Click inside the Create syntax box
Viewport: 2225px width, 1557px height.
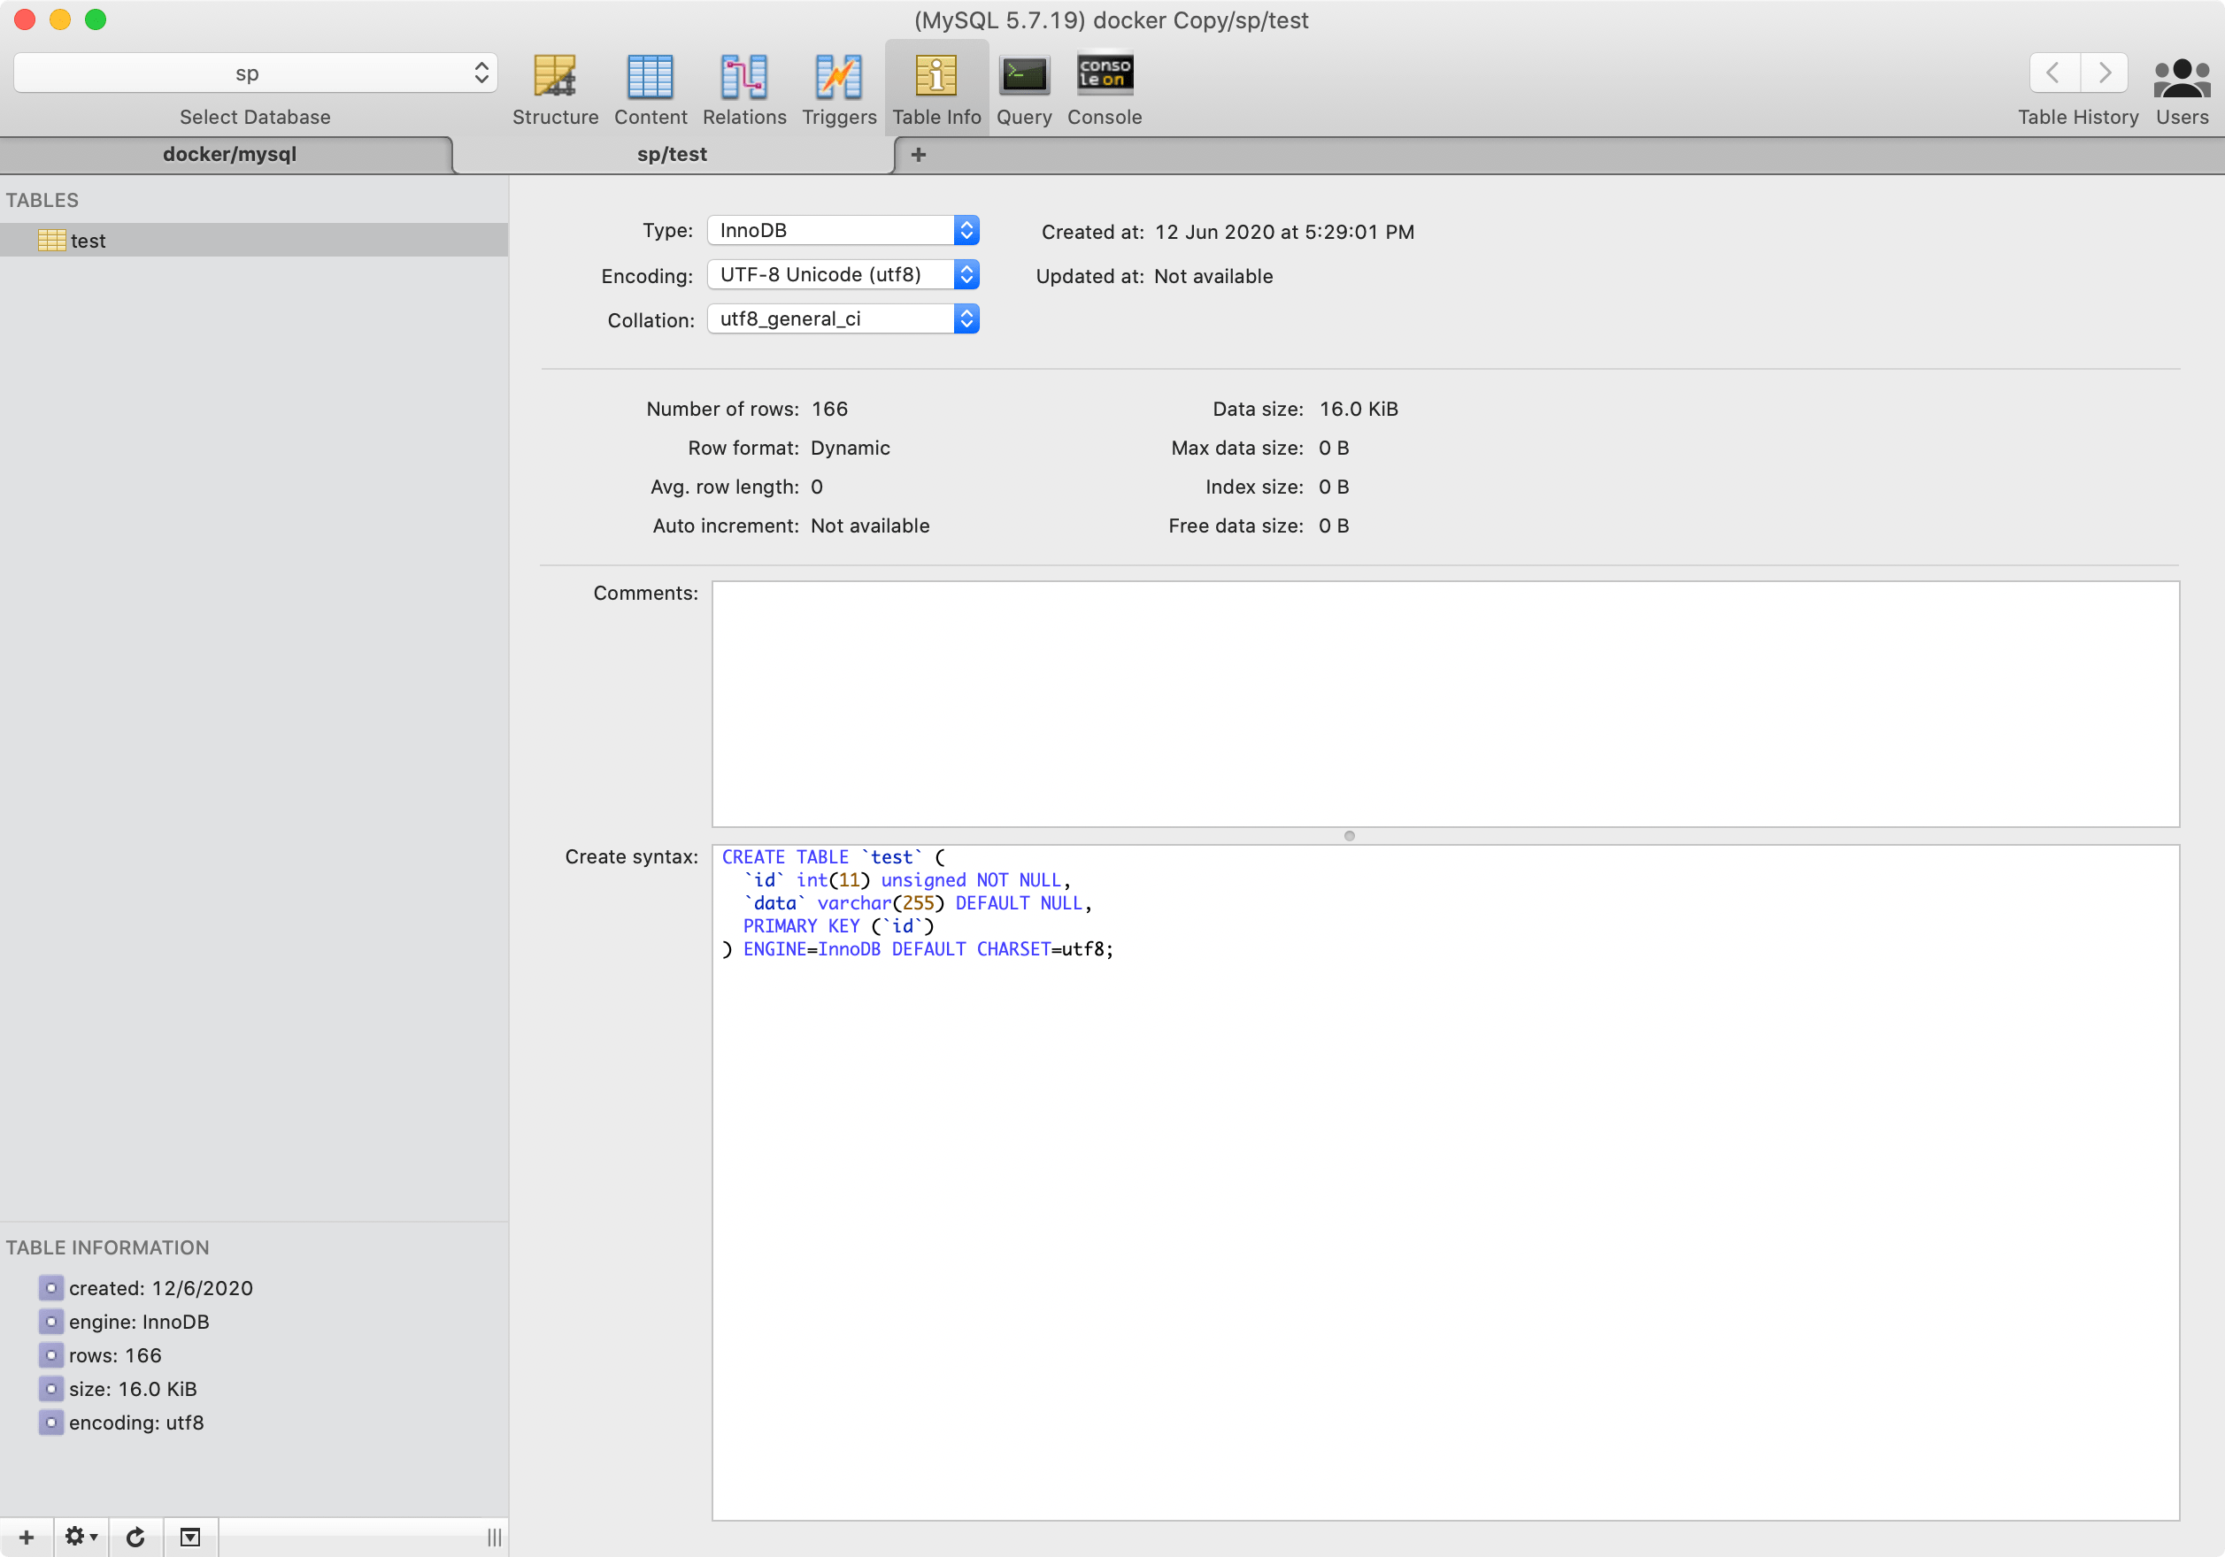coord(1446,1182)
